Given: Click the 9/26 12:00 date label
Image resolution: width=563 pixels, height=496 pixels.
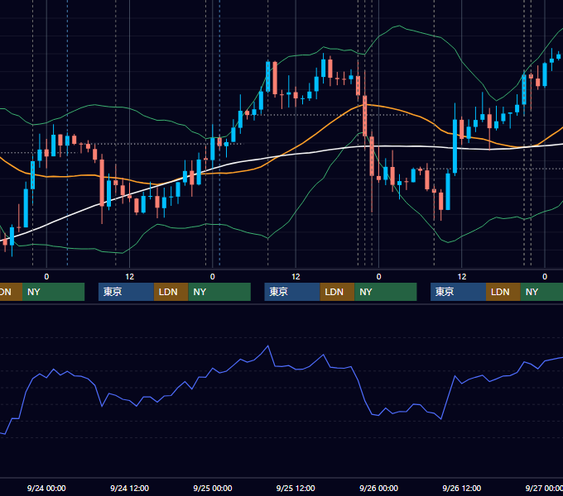Looking at the screenshot, I should 462,488.
